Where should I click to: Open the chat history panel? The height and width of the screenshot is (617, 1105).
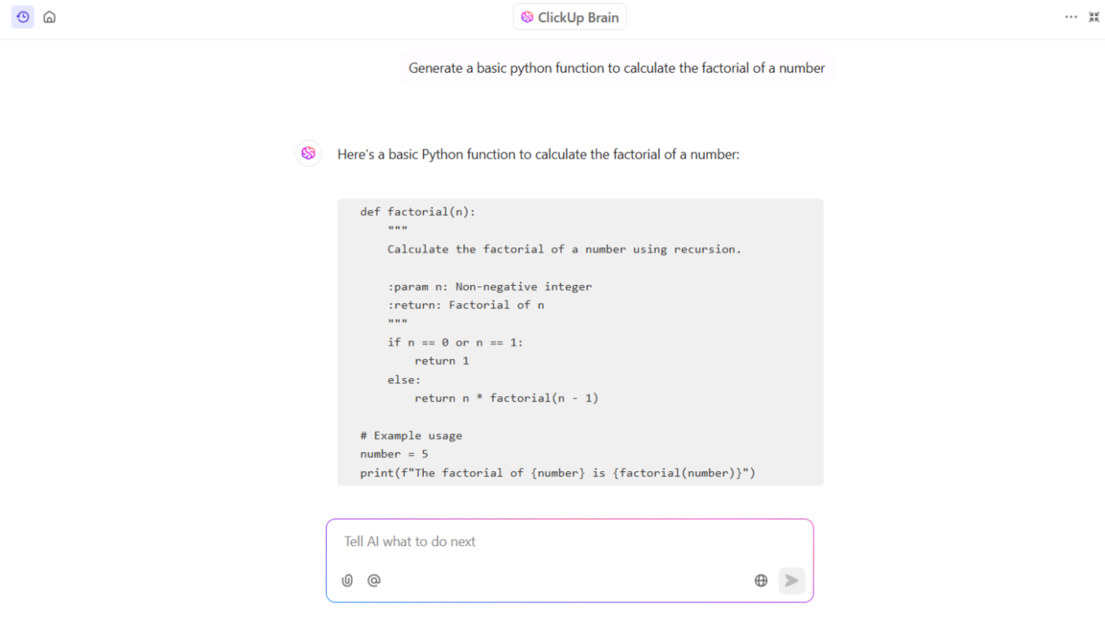click(x=22, y=17)
